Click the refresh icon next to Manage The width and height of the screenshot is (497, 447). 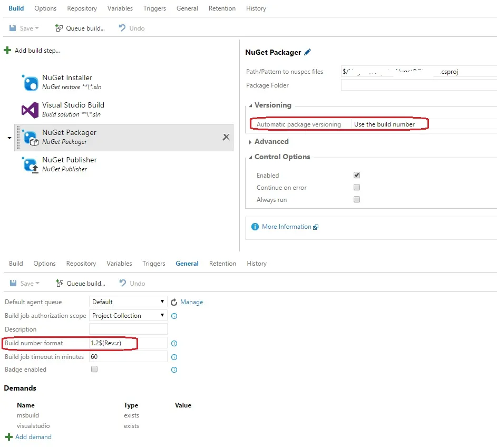pyautogui.click(x=174, y=302)
